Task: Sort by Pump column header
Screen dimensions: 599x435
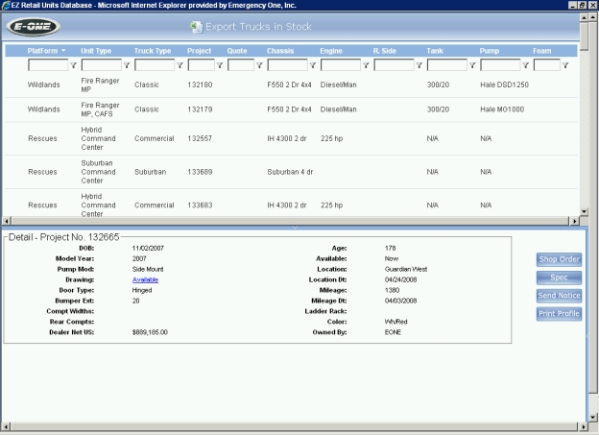Action: 490,51
